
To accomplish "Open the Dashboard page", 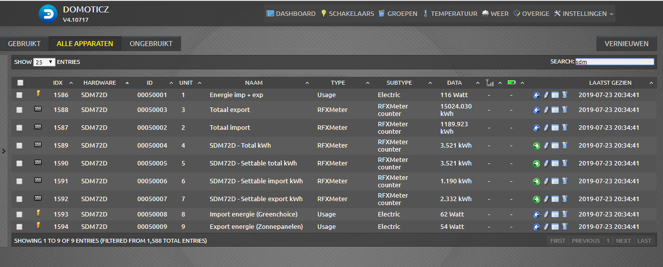I will 291,14.
